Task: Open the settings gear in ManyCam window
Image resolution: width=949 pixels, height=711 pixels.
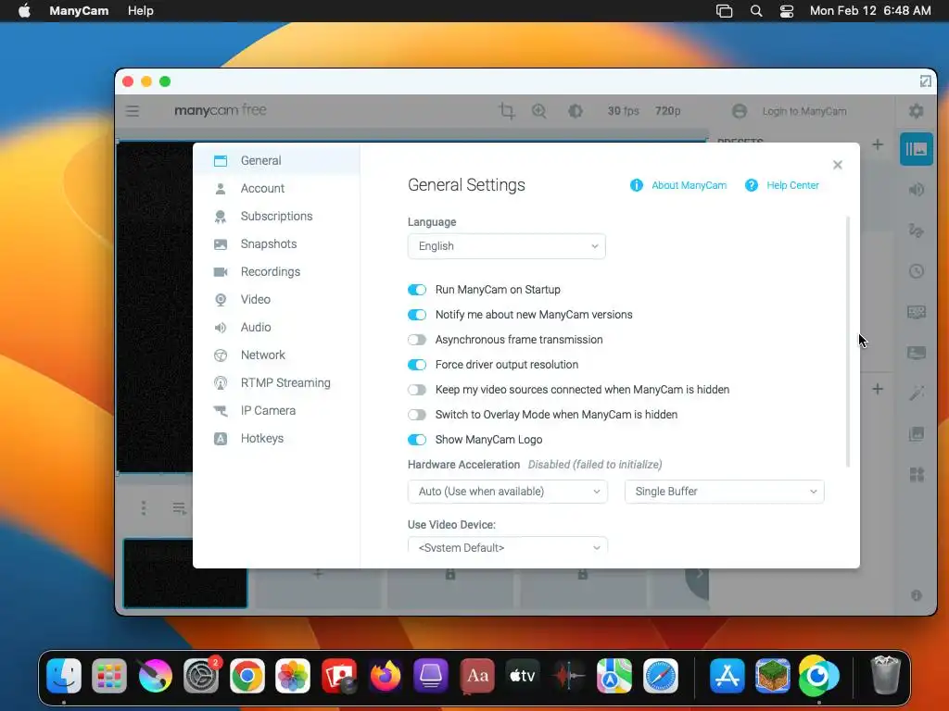Action: 917,111
